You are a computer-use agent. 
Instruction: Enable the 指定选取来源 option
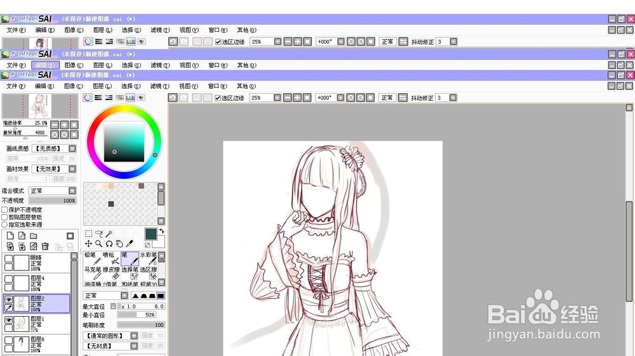[5, 224]
